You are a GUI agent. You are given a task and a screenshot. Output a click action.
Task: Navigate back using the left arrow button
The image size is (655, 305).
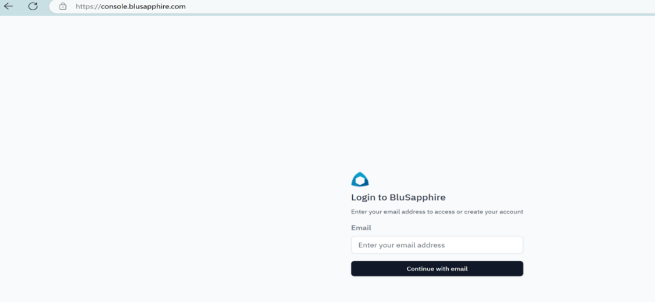[8, 6]
